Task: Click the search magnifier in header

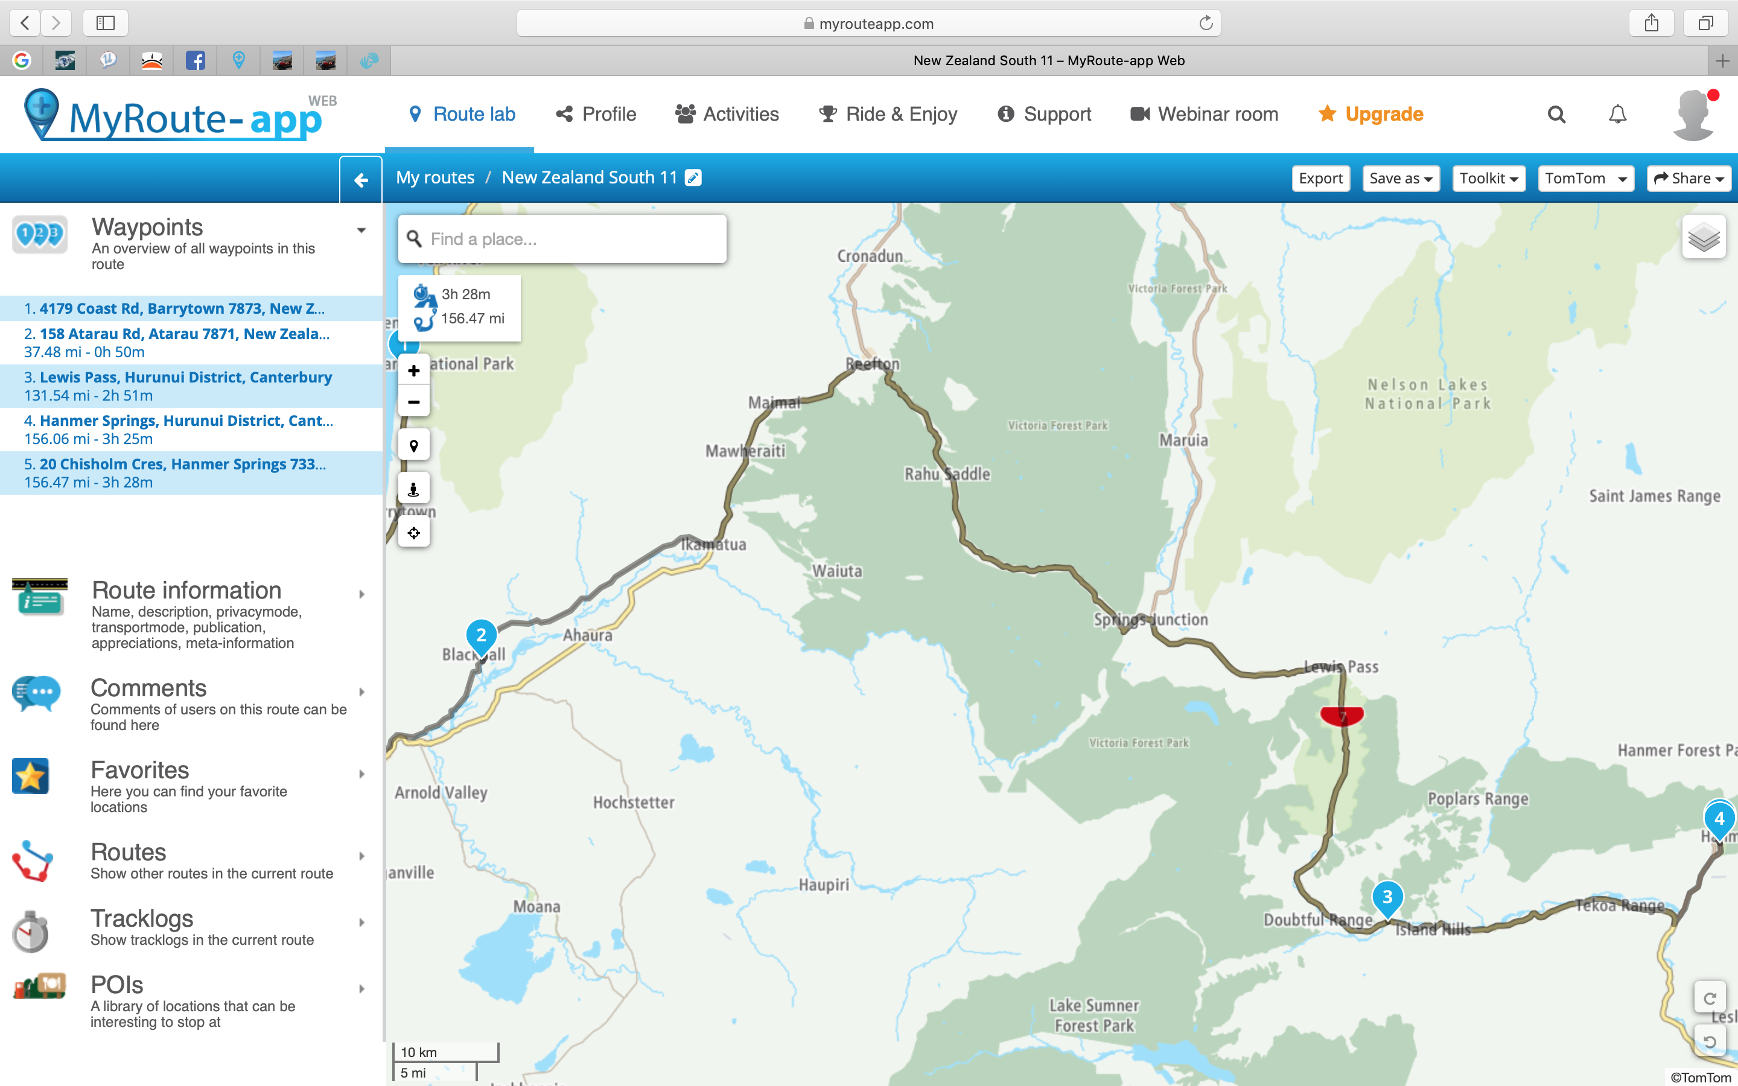Action: coord(1556,114)
